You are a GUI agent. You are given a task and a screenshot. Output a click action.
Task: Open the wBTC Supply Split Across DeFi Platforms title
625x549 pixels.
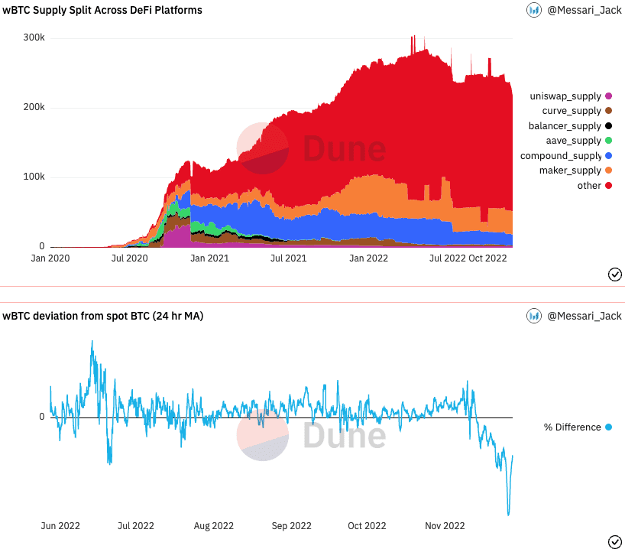(x=102, y=10)
